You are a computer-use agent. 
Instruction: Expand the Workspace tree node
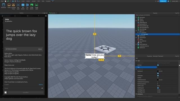click(x=136, y=17)
